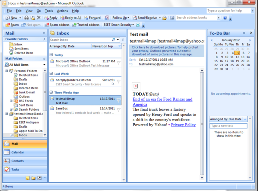Click the Type a new task field
Image resolution: width=258 pixels, height=191 pixels.
pyautogui.click(x=229, y=126)
